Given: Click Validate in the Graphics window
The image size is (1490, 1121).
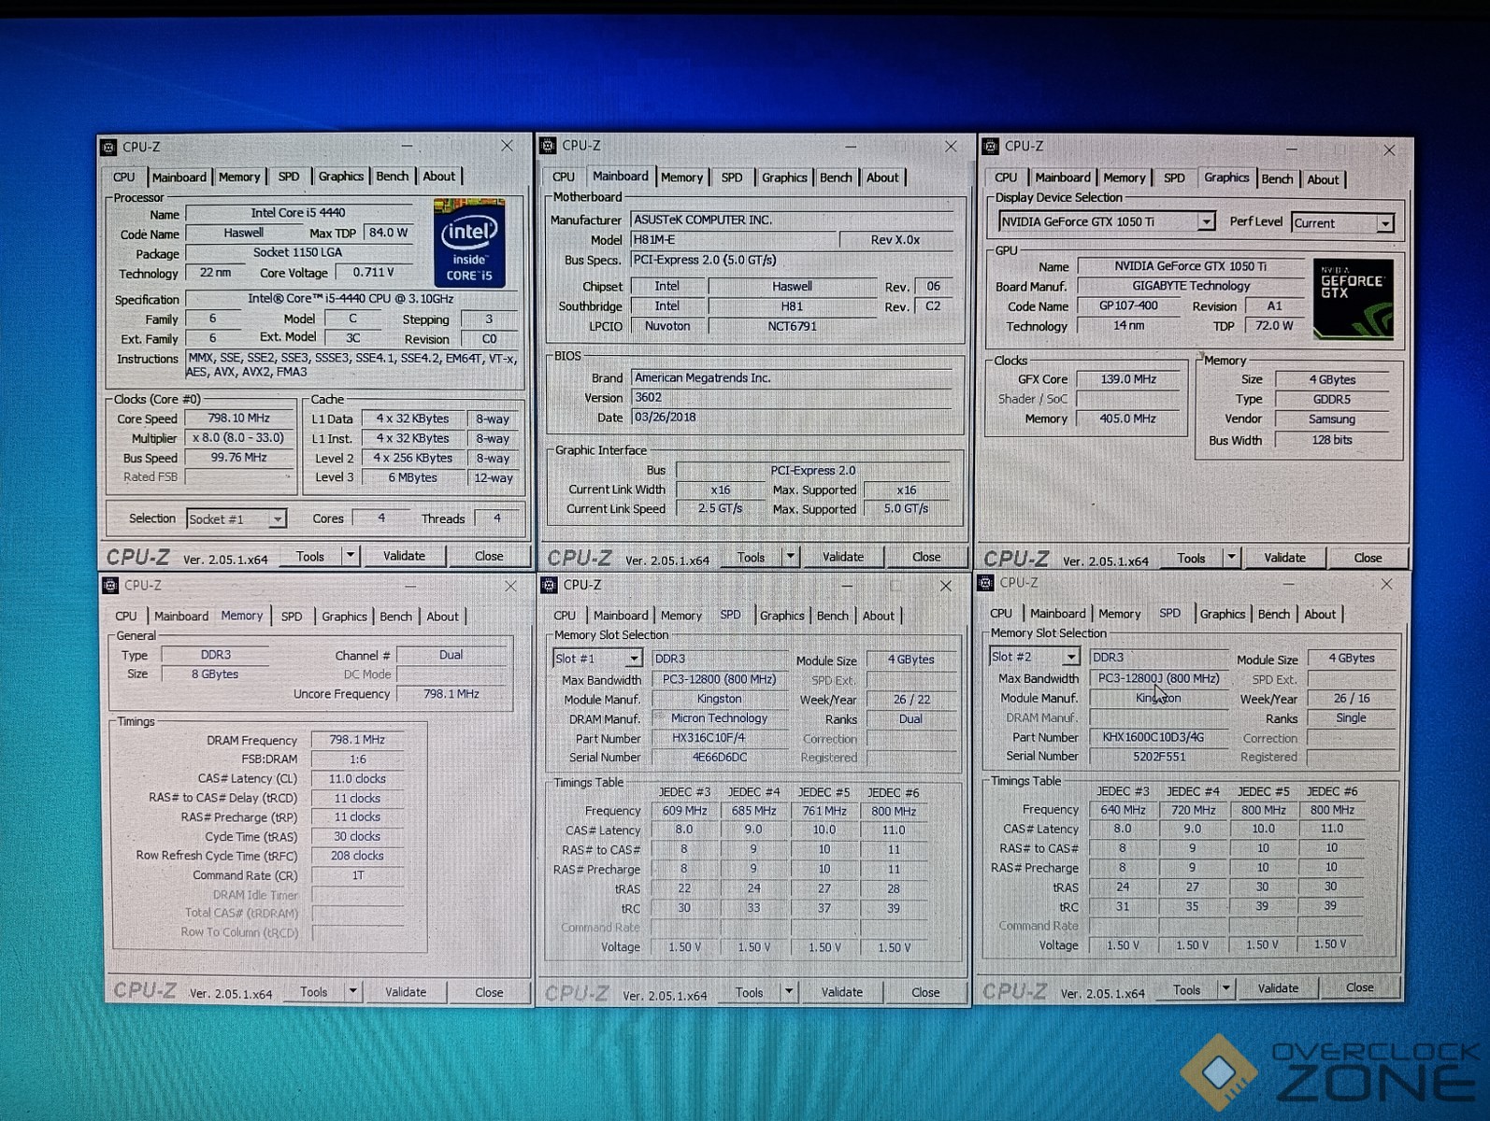Looking at the screenshot, I should pyautogui.click(x=1285, y=558).
